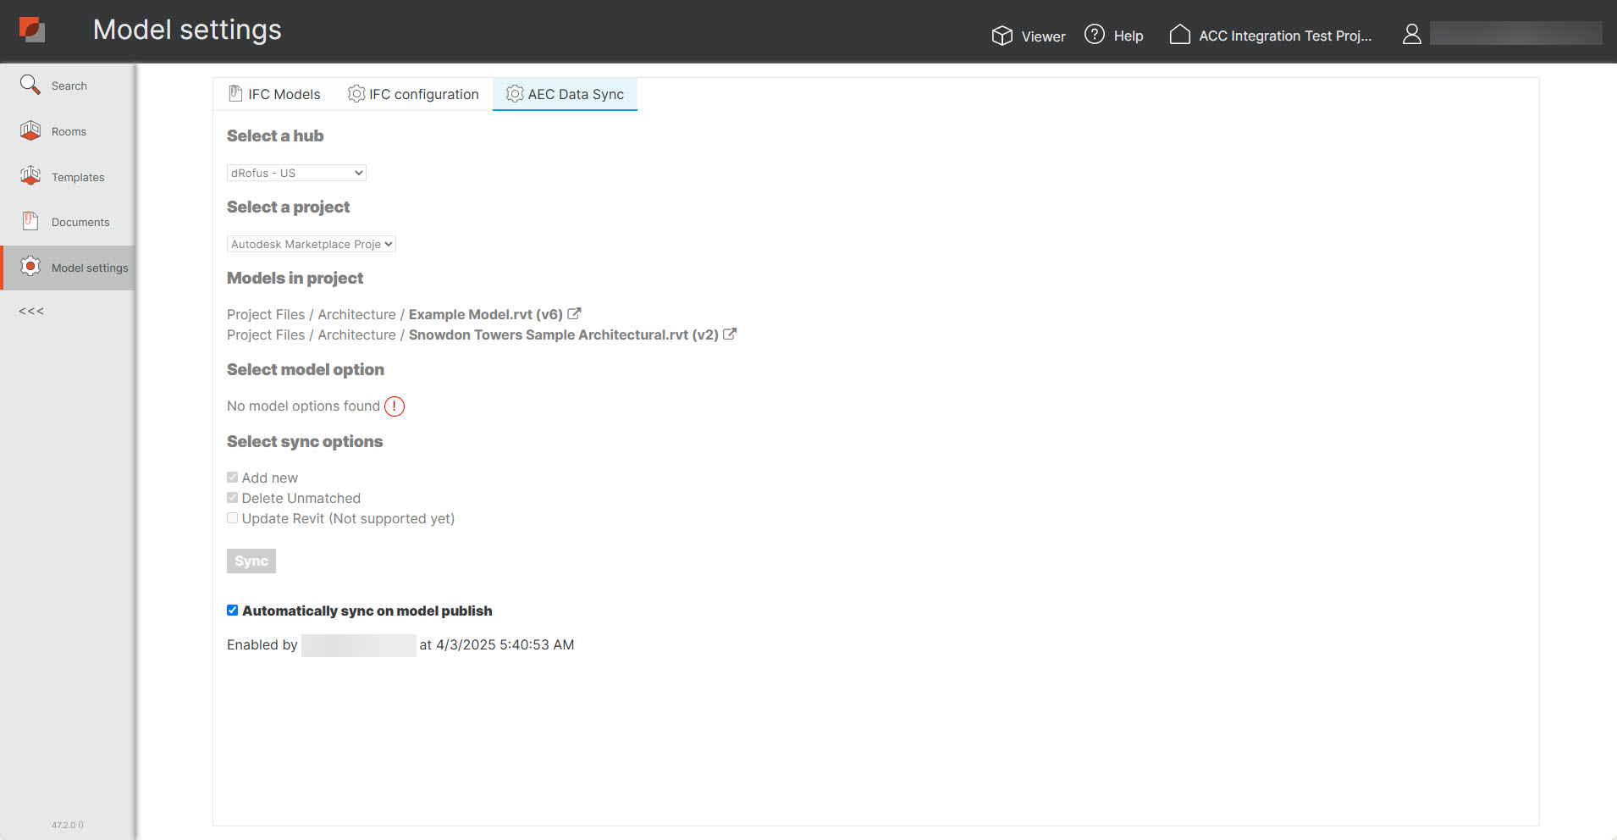Click the red warning icon beside model options

(x=395, y=406)
